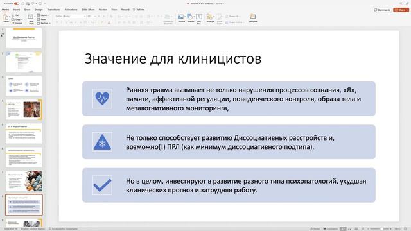Click the Redo arrow icon
Screen dimensions: 411x231
pos(40,4)
